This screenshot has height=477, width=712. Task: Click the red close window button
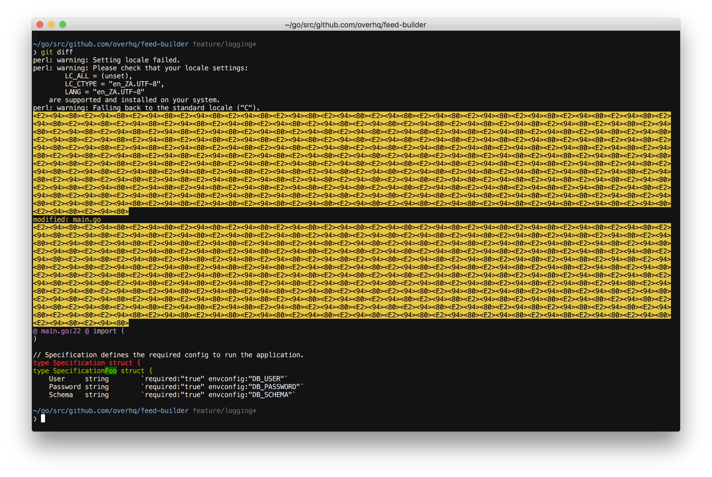click(40, 25)
